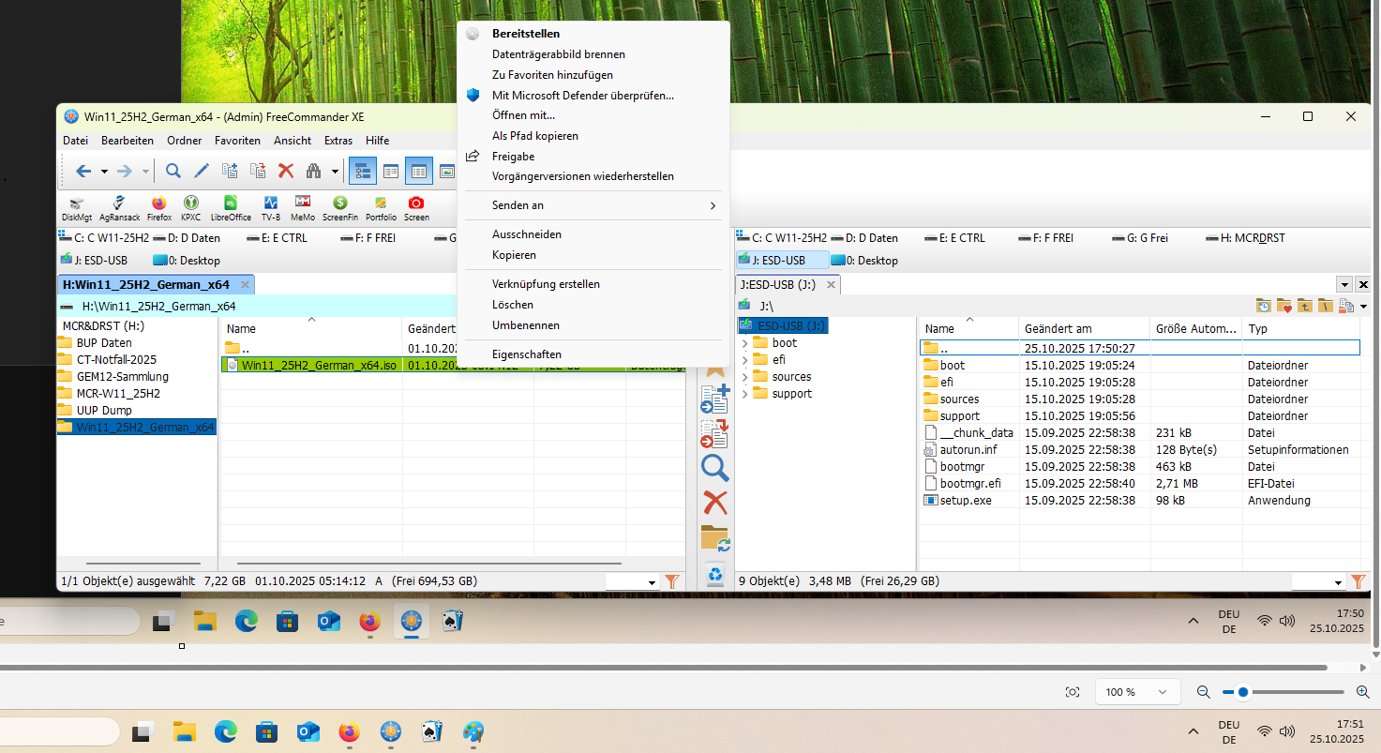This screenshot has height=753, width=1381.
Task: Launch the AgRansack shortcut
Action: (x=119, y=208)
